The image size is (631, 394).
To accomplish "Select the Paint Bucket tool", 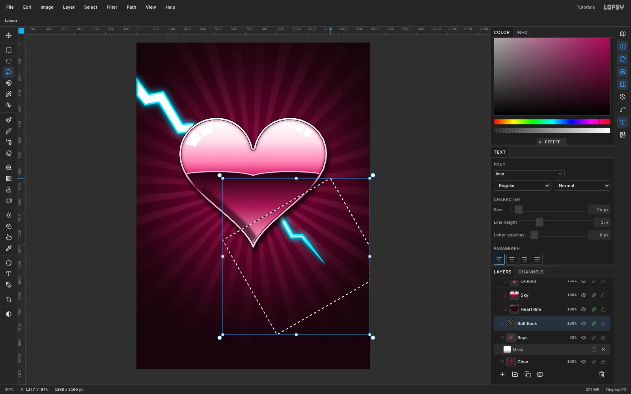I will pos(9,167).
